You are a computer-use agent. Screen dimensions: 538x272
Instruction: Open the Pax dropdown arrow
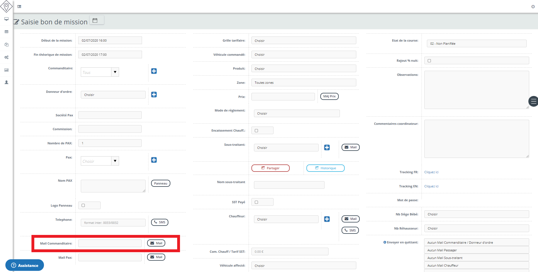[115, 161]
